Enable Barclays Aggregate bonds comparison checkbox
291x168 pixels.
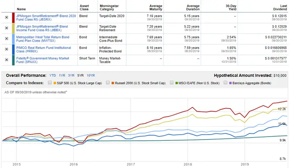coord(225,83)
